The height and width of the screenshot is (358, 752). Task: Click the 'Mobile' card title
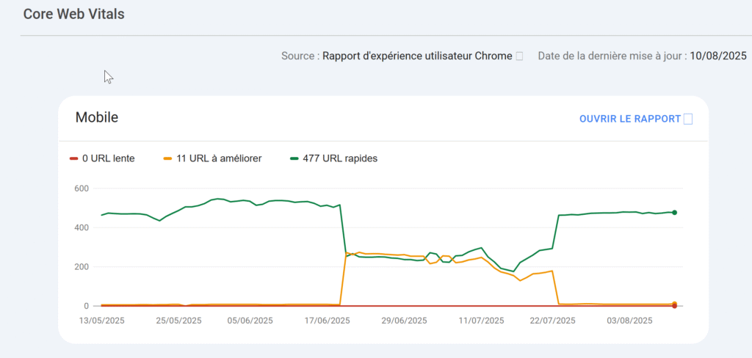point(97,117)
